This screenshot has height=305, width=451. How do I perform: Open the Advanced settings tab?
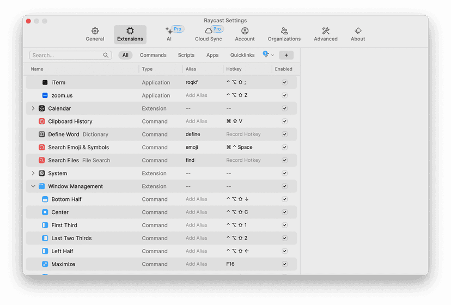pyautogui.click(x=325, y=34)
